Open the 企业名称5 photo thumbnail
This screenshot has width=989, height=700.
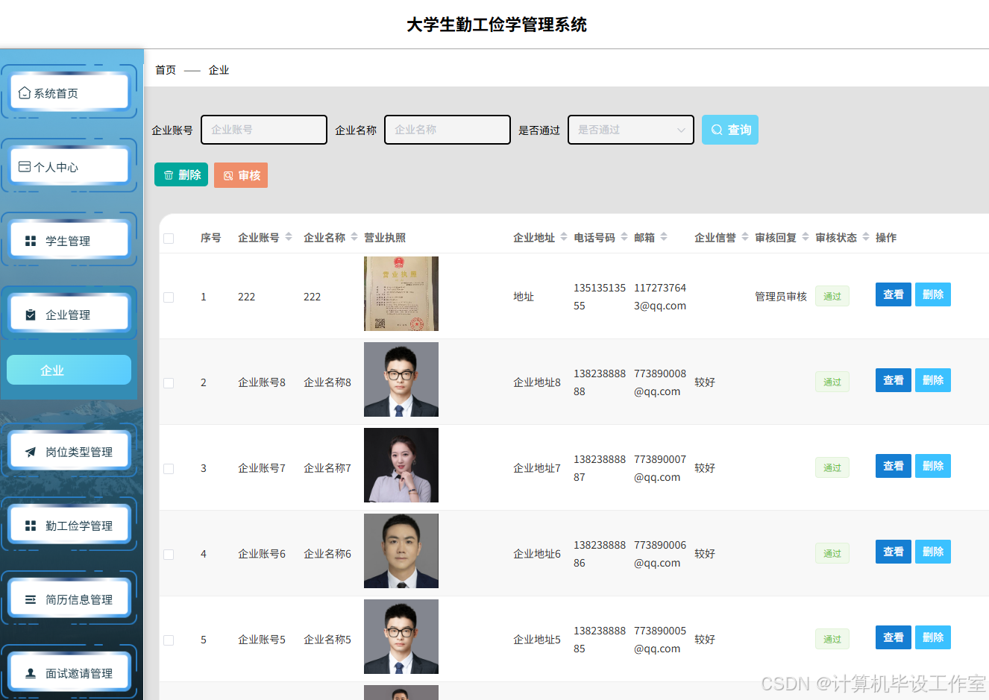tap(401, 637)
